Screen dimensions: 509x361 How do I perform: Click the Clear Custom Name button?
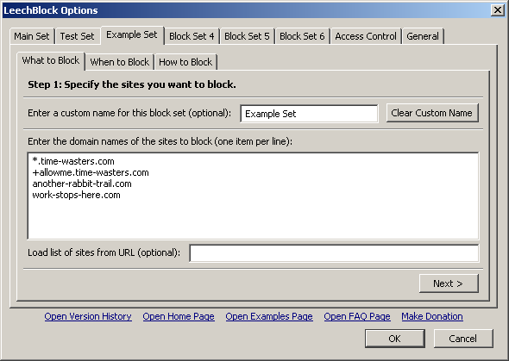(x=432, y=113)
